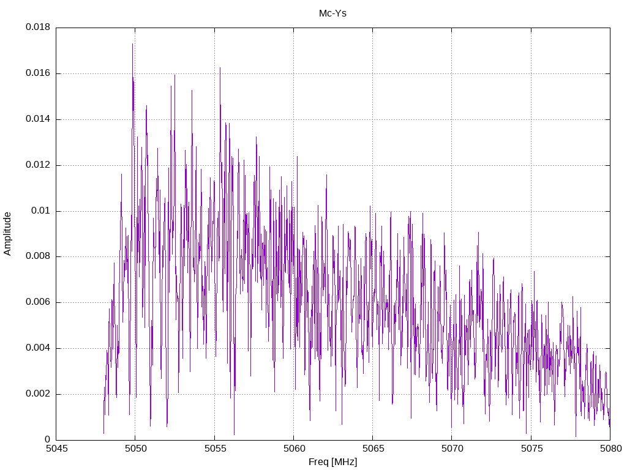Click y-axis tick label 0.016
The height and width of the screenshot is (470, 627).
pos(38,73)
